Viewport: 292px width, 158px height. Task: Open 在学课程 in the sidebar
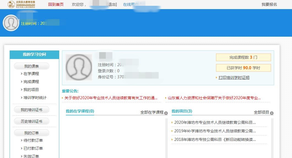click(31, 74)
